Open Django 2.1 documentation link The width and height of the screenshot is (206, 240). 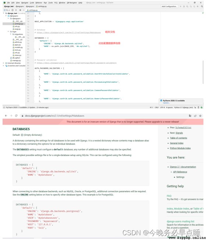point(183,167)
